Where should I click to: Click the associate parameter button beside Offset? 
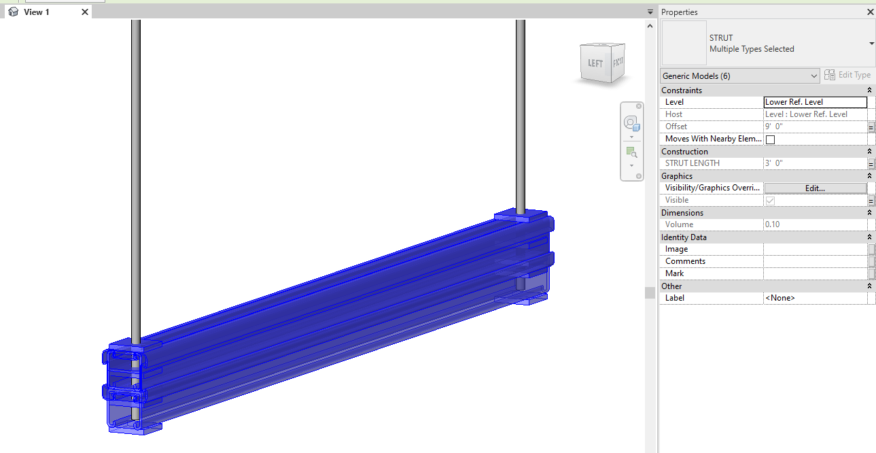pos(871,127)
